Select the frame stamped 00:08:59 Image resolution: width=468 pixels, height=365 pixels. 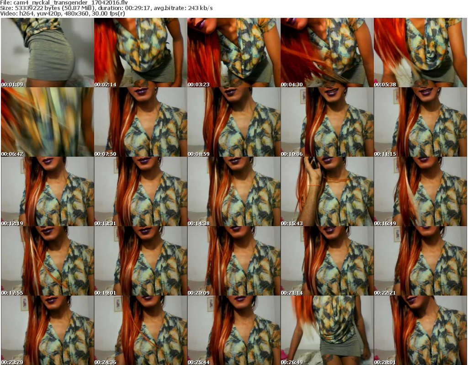coord(234,122)
